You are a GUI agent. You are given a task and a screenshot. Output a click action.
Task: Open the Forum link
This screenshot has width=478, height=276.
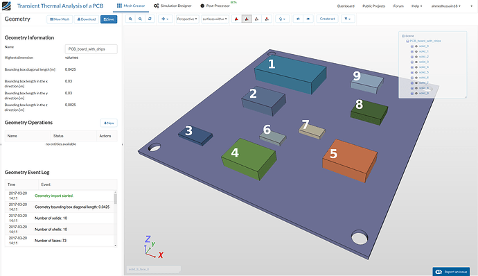tap(398, 6)
